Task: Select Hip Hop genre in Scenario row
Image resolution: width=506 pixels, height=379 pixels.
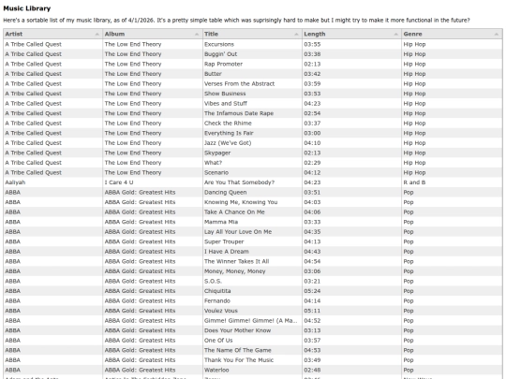Action: point(452,172)
